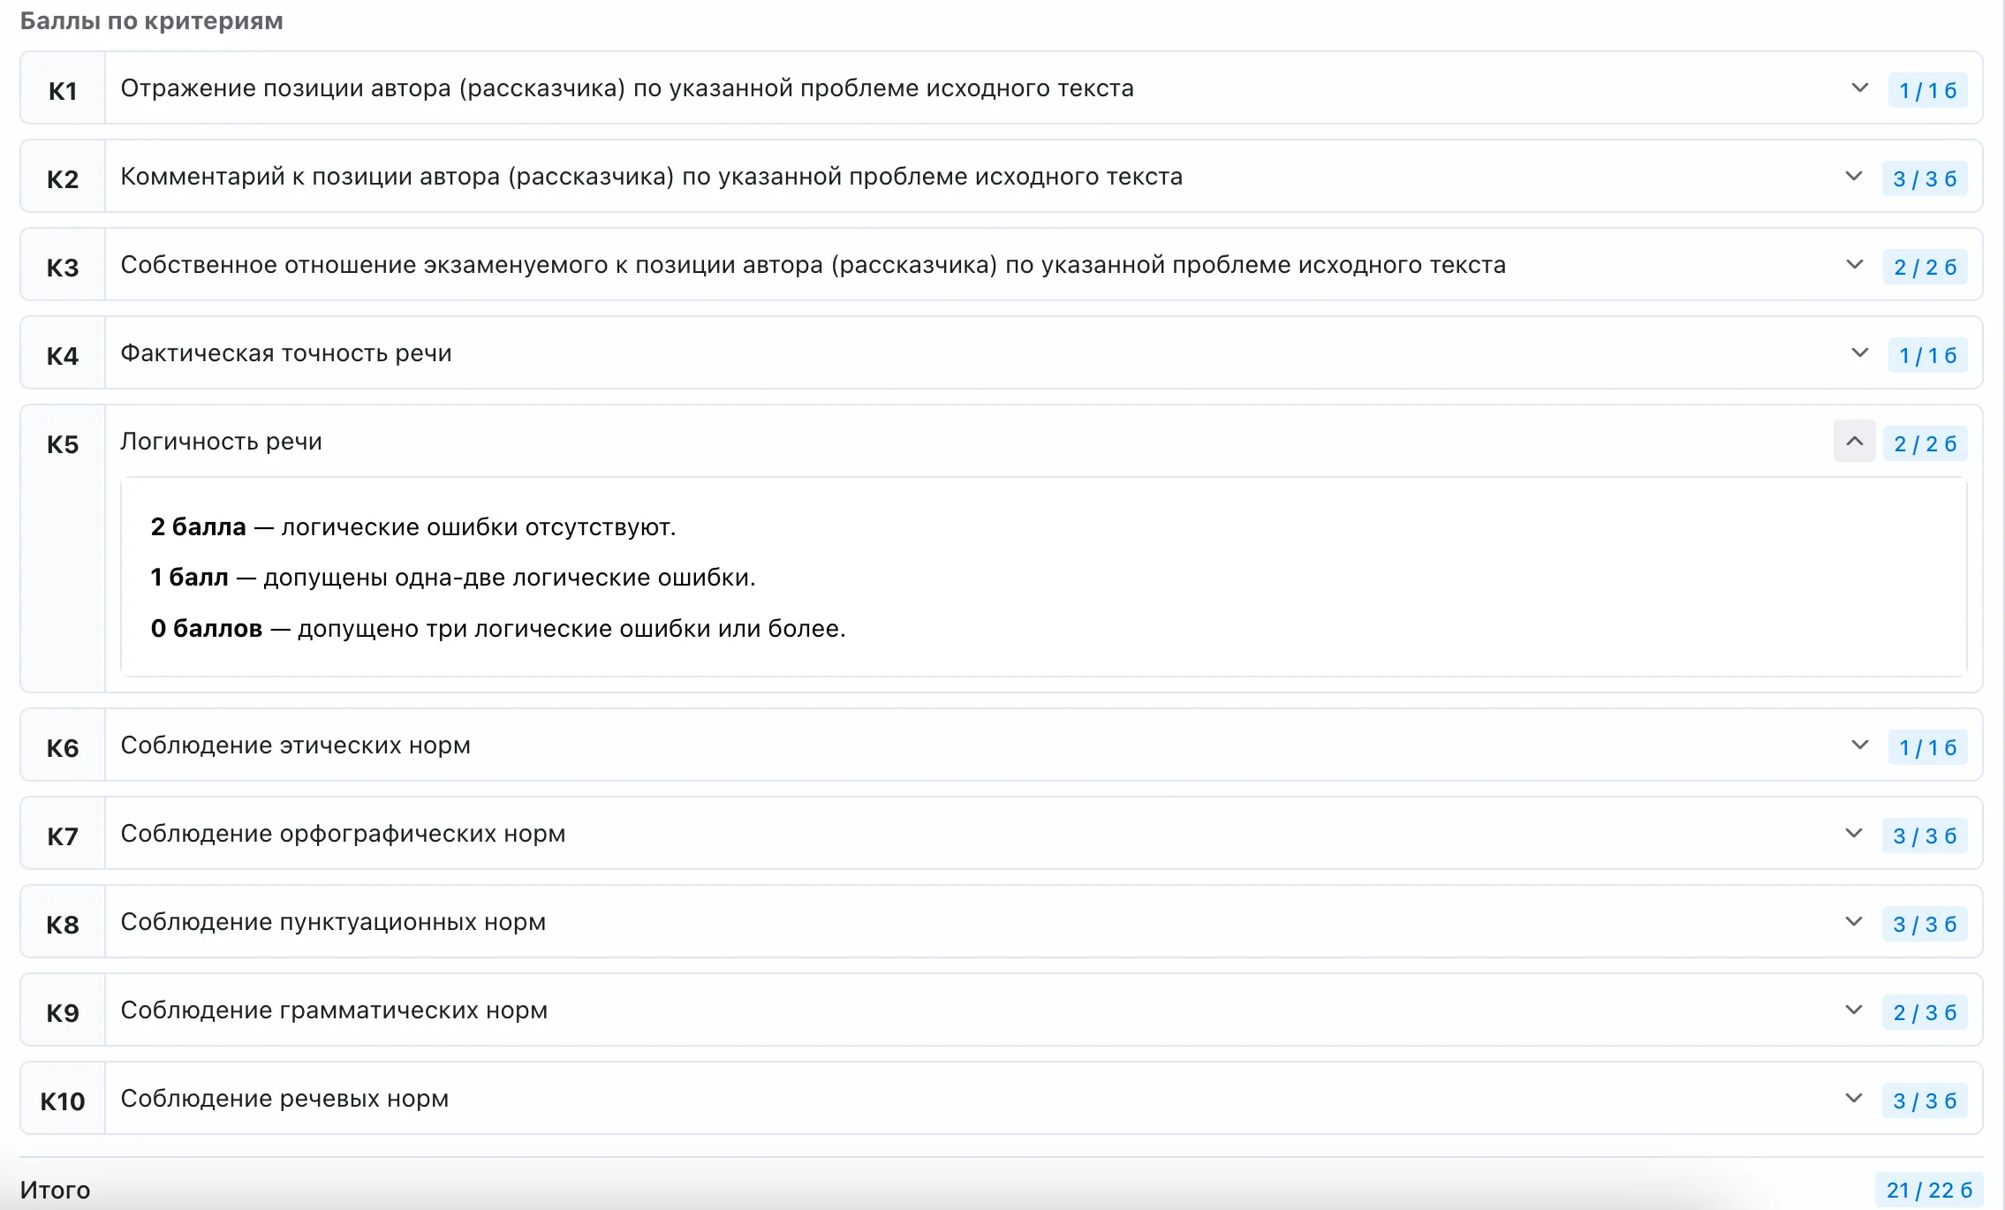Click '2 балла — логические ошибки отсутствуют'

coord(413,527)
